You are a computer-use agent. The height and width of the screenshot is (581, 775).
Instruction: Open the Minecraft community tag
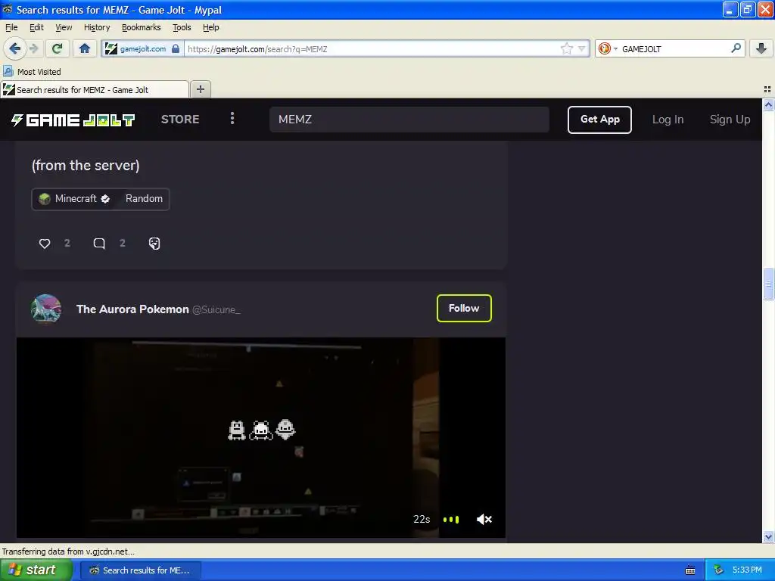[x=75, y=199]
